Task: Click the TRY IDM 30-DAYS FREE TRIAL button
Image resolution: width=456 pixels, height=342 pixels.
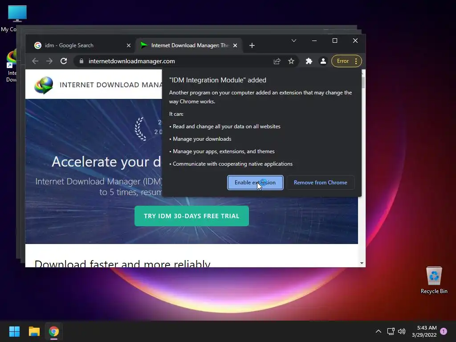Action: pos(191,216)
